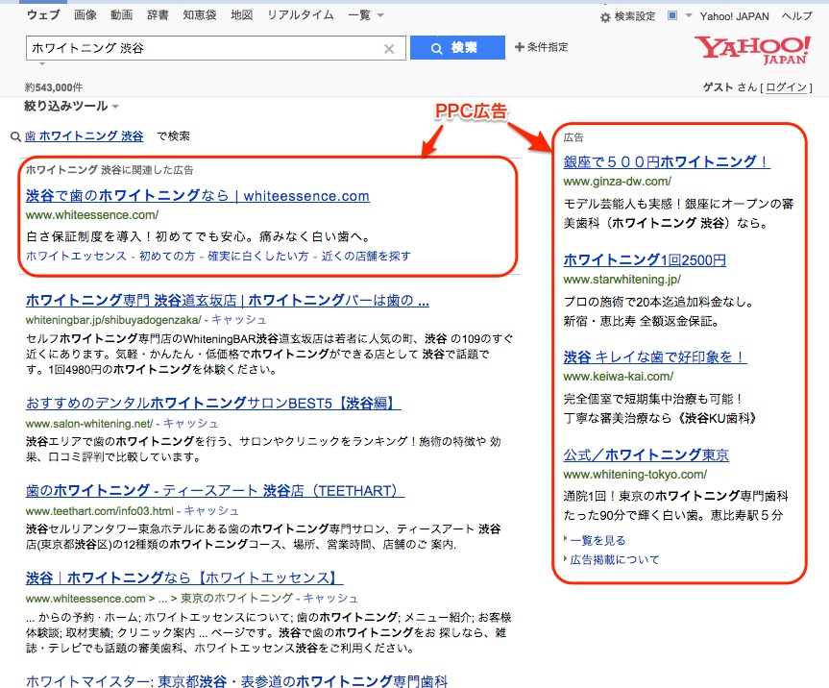Click breadcrumb 東京のホワイトニング

pos(237,598)
